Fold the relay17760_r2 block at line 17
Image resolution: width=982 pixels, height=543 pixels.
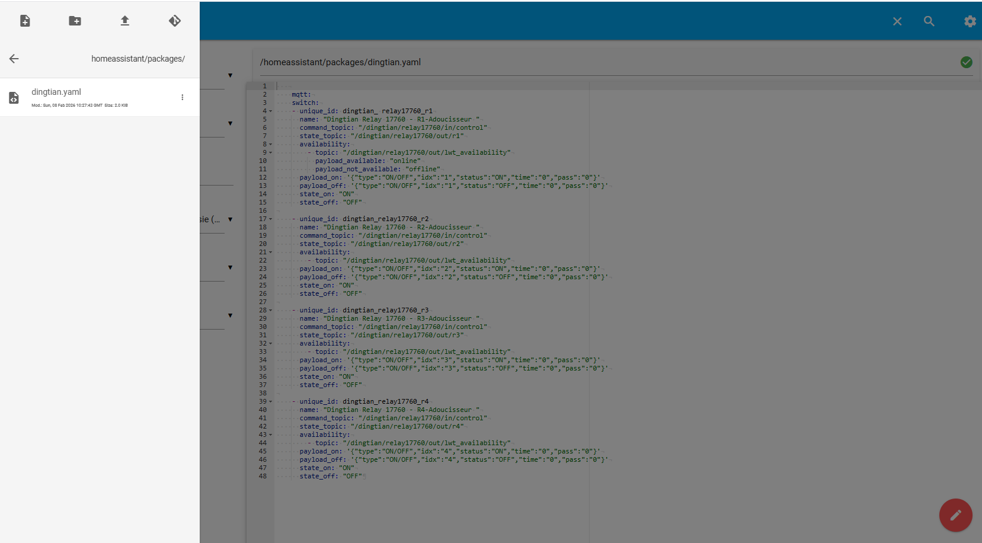pyautogui.click(x=271, y=219)
